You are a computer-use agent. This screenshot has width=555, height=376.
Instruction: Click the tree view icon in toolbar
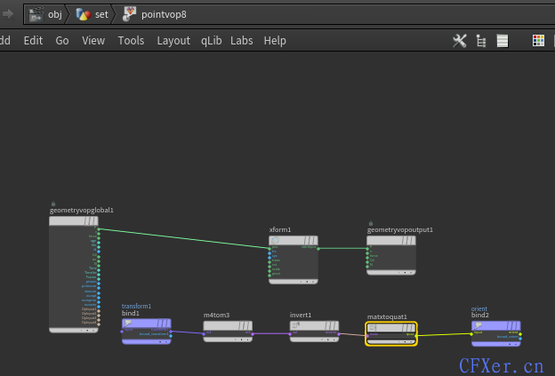481,40
